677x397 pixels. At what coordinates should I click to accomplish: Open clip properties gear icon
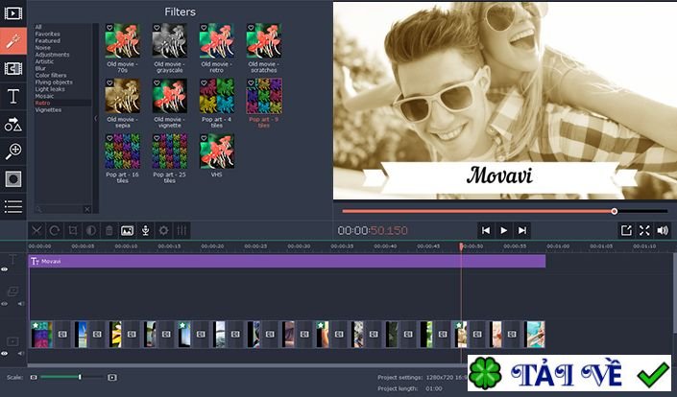pos(163,230)
